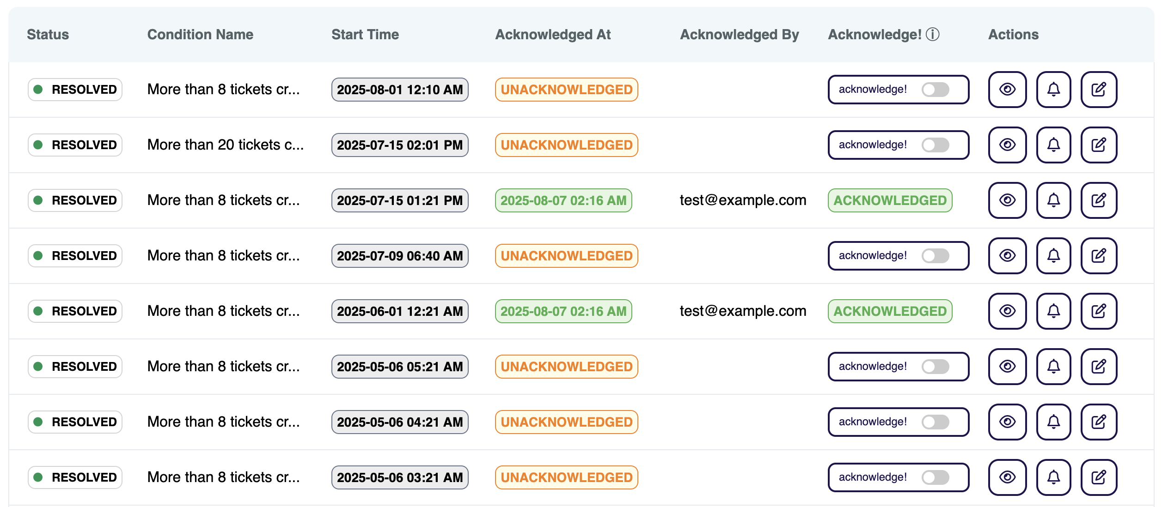Click the Status column header
This screenshot has height=507, width=1162.
(48, 35)
